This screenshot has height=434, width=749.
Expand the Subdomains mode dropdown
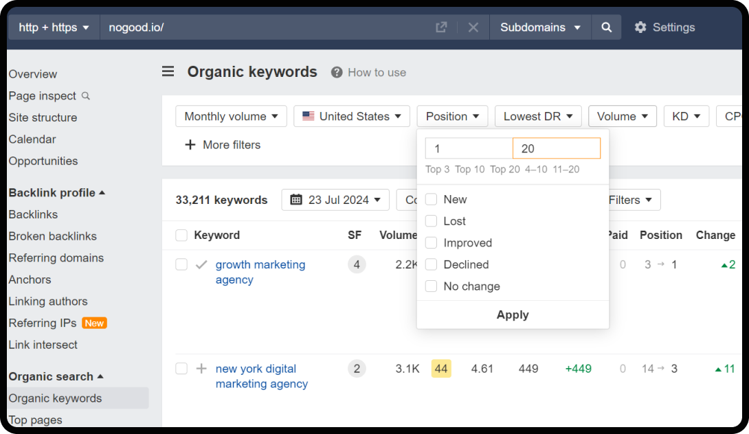click(540, 27)
